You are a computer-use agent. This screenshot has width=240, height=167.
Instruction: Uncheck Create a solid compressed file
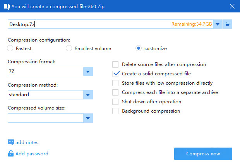(x=115, y=74)
